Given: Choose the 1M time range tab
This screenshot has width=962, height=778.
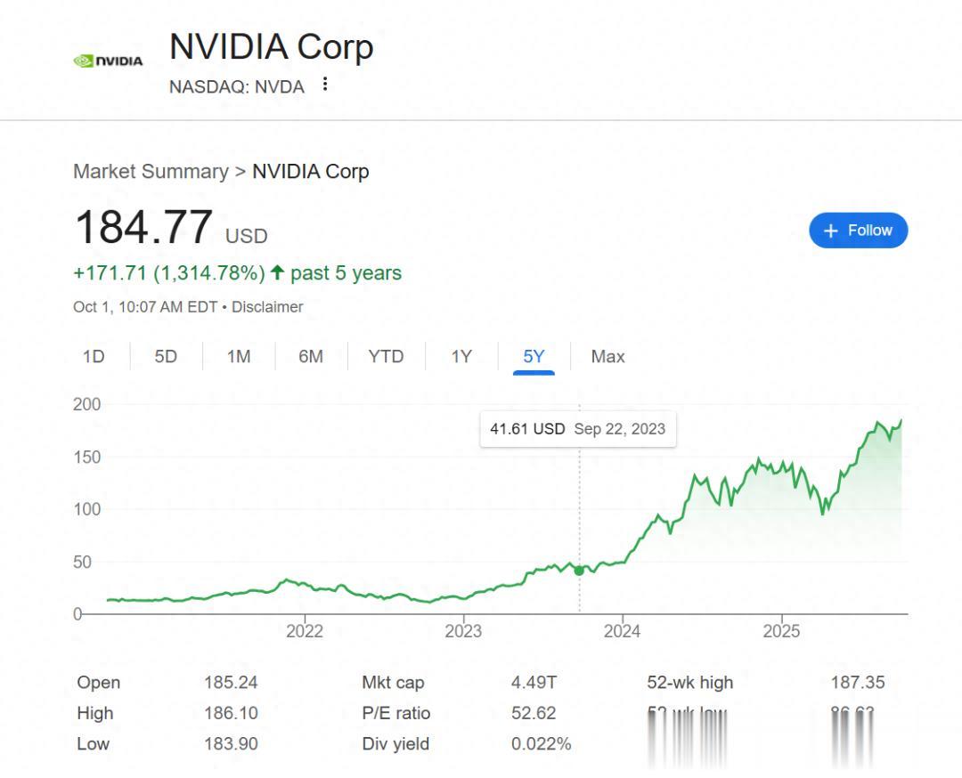Looking at the screenshot, I should 239,357.
